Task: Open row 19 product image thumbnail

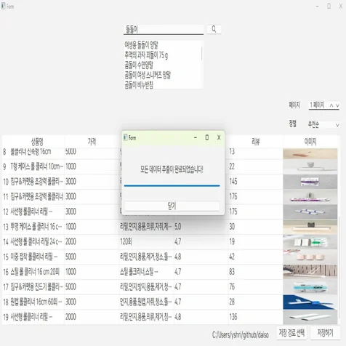Action: pos(310,317)
